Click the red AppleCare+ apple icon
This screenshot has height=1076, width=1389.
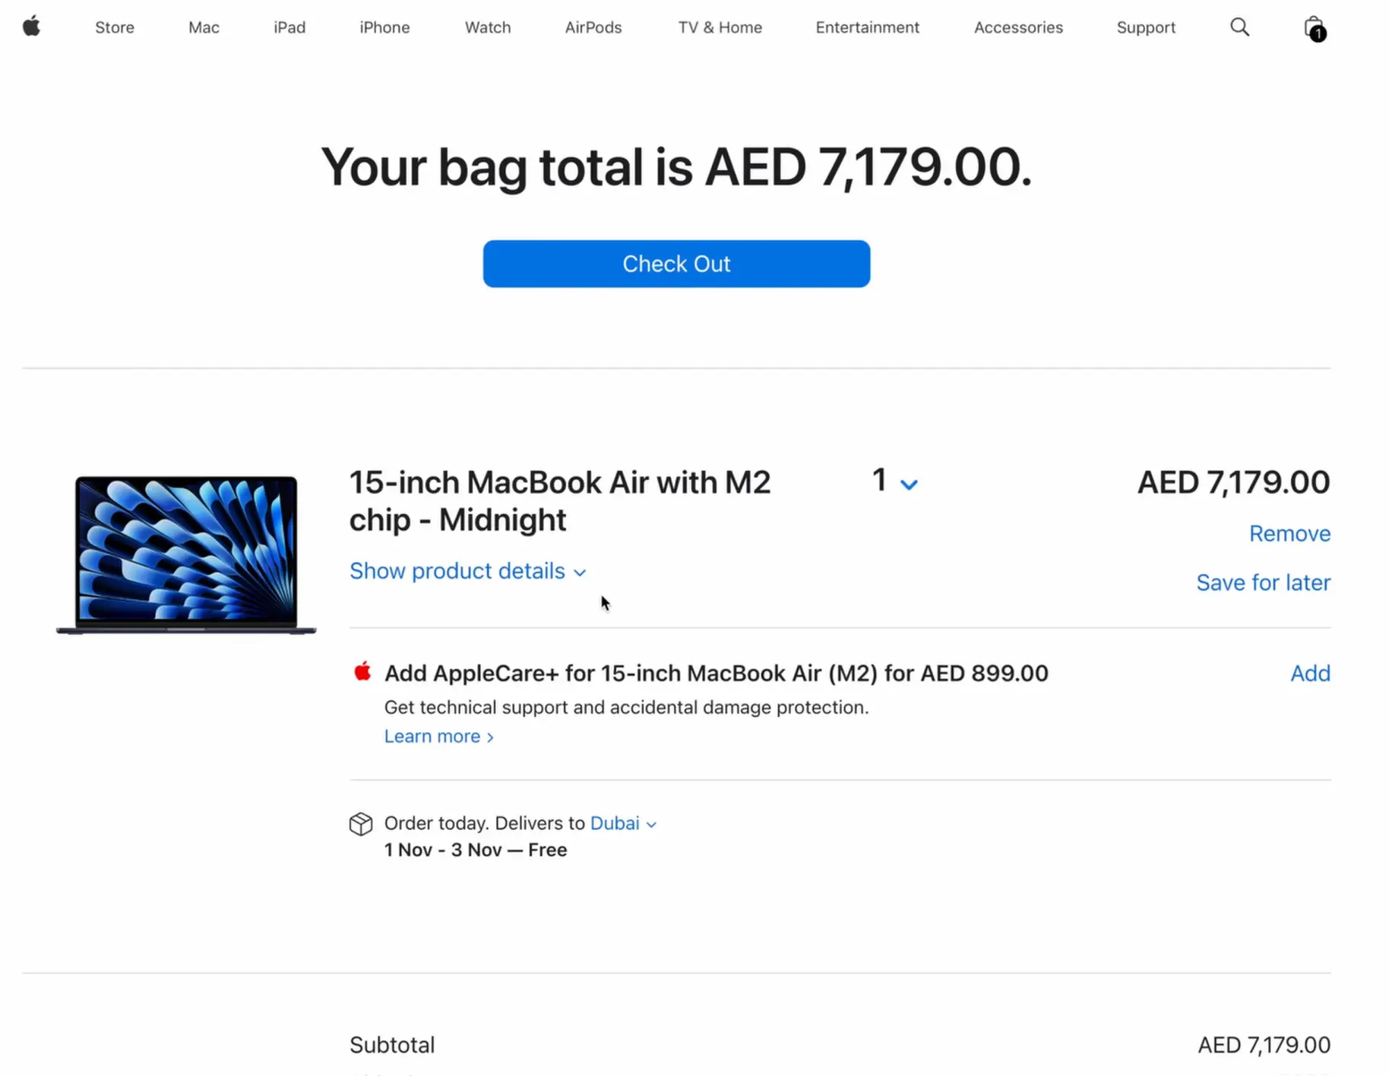pos(363,671)
